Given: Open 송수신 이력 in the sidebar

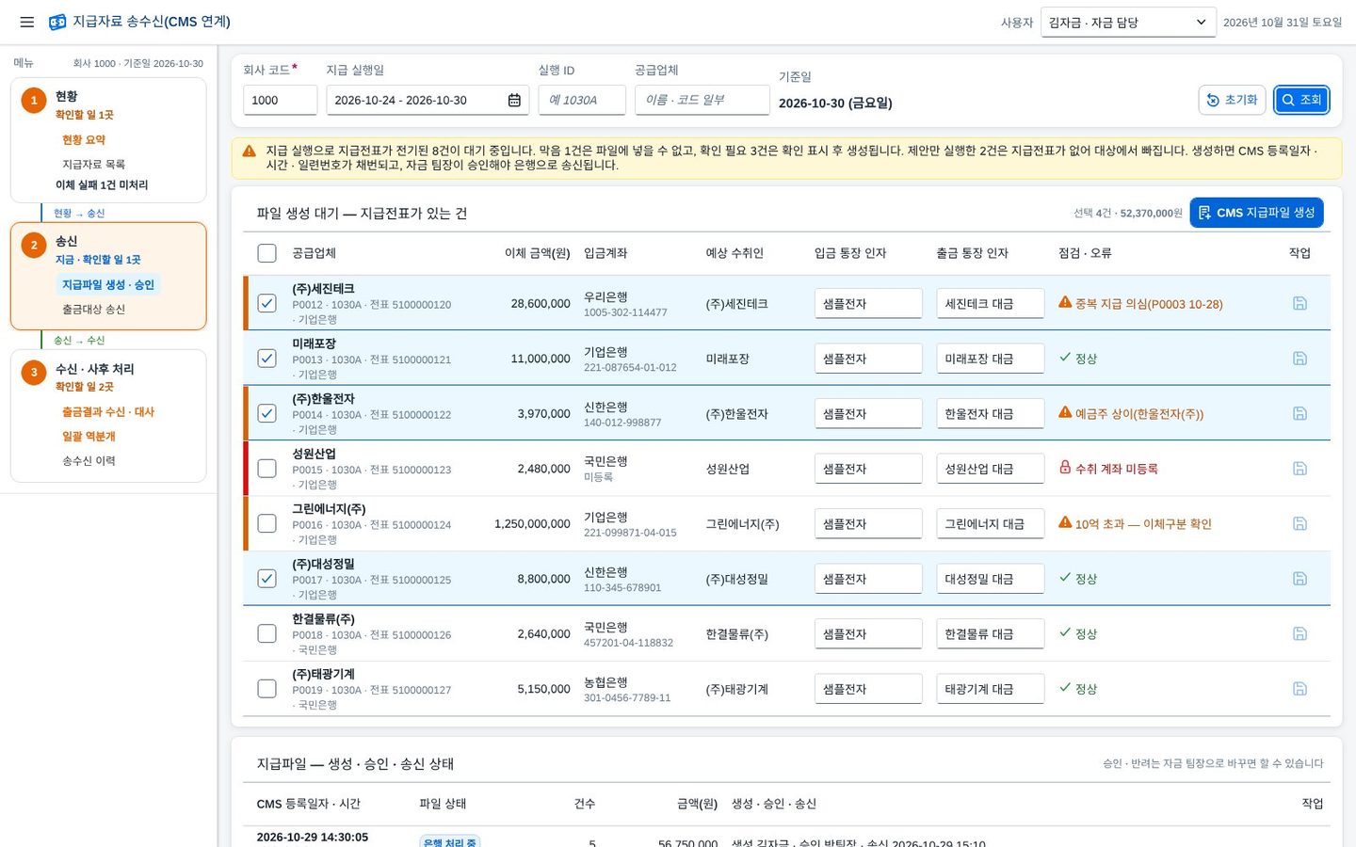Looking at the screenshot, I should [x=89, y=461].
